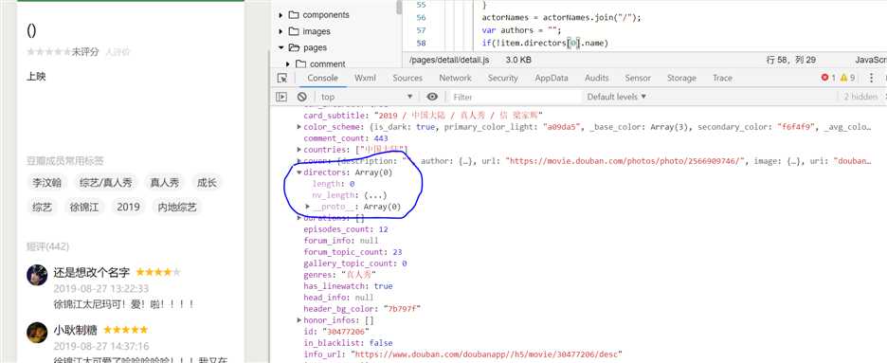Open the Default levels dropdown
Image resolution: width=887 pixels, height=363 pixels.
616,97
